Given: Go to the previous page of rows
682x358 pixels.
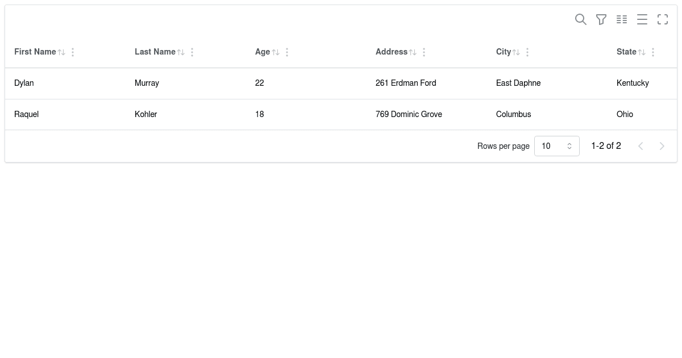Looking at the screenshot, I should coord(641,146).
